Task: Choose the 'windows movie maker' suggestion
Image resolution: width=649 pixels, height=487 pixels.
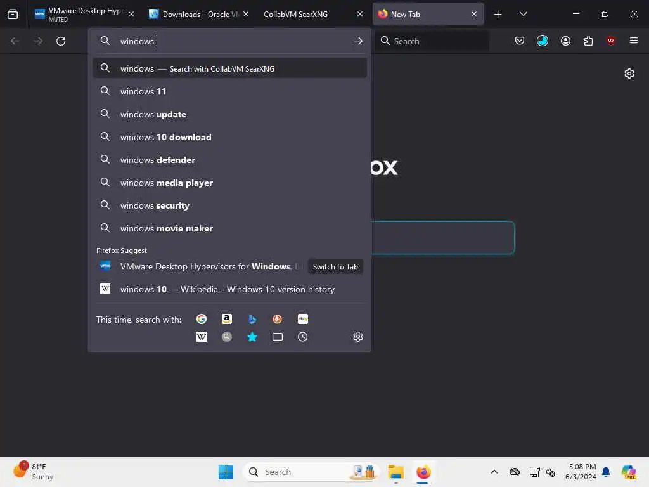Action: [229, 228]
